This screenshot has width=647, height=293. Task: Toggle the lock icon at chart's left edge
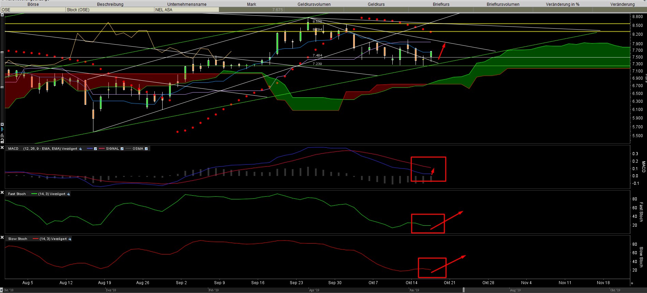click(2, 141)
